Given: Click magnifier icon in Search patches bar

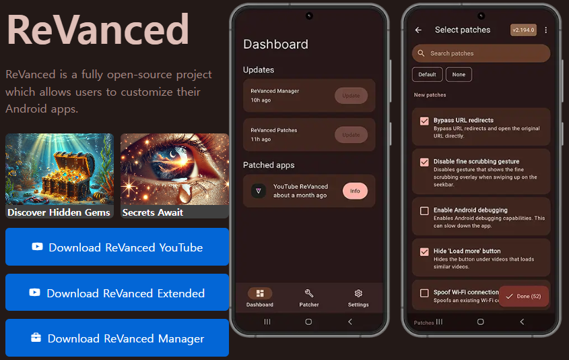Looking at the screenshot, I should coord(421,53).
